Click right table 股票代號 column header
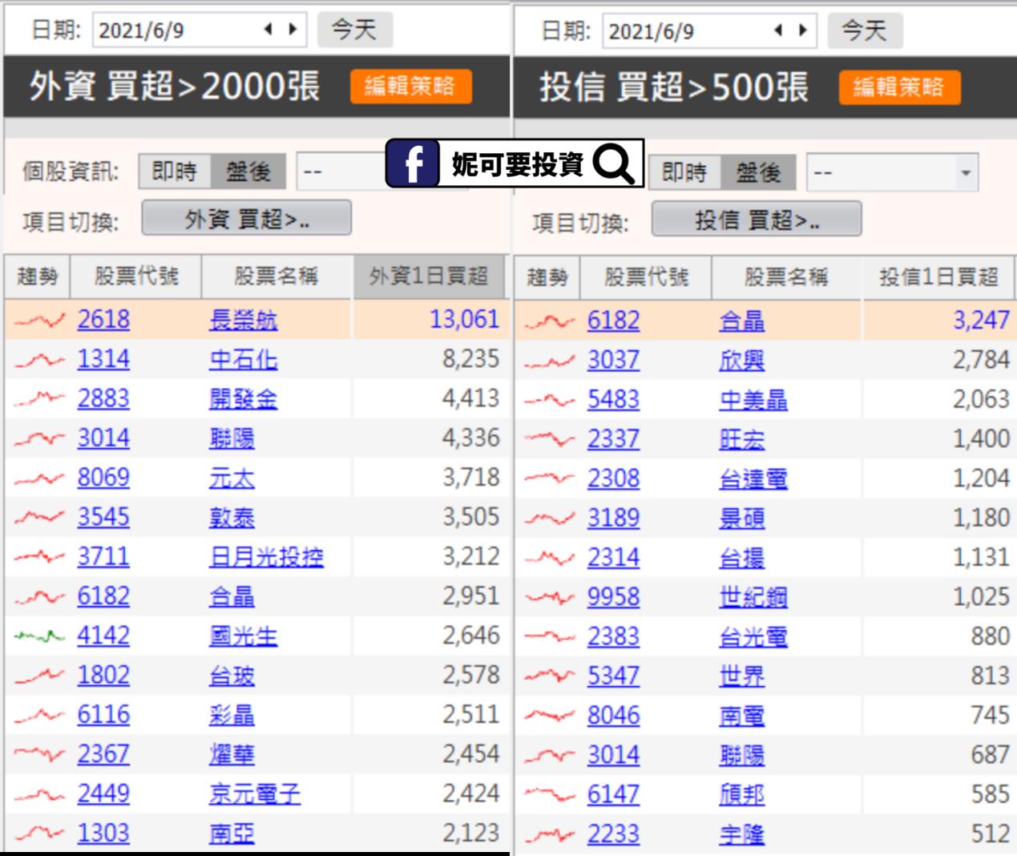This screenshot has height=856, width=1017. tap(646, 277)
